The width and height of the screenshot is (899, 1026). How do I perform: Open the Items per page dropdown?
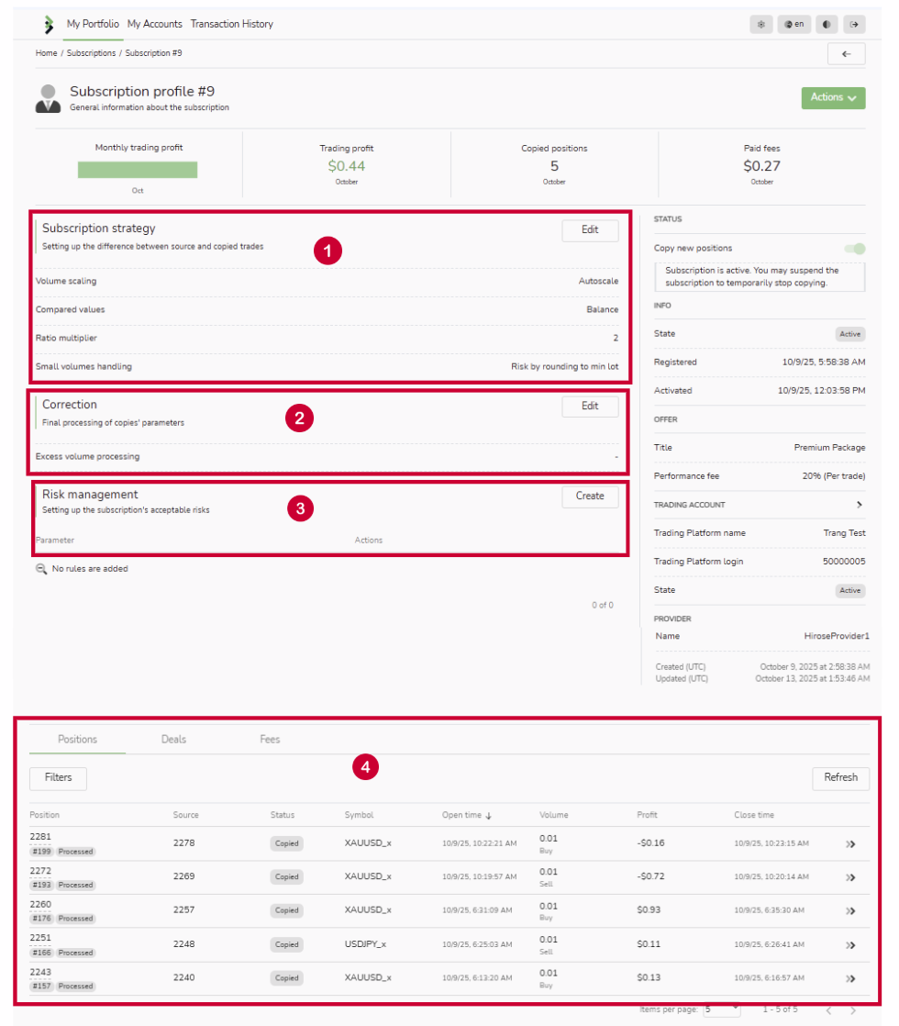click(721, 1009)
